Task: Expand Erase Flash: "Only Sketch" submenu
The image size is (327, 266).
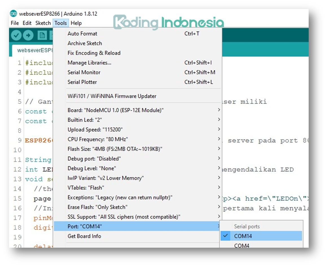Action: (138, 207)
